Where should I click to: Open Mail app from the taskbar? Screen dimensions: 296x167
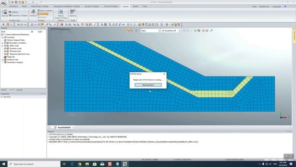tap(102, 164)
